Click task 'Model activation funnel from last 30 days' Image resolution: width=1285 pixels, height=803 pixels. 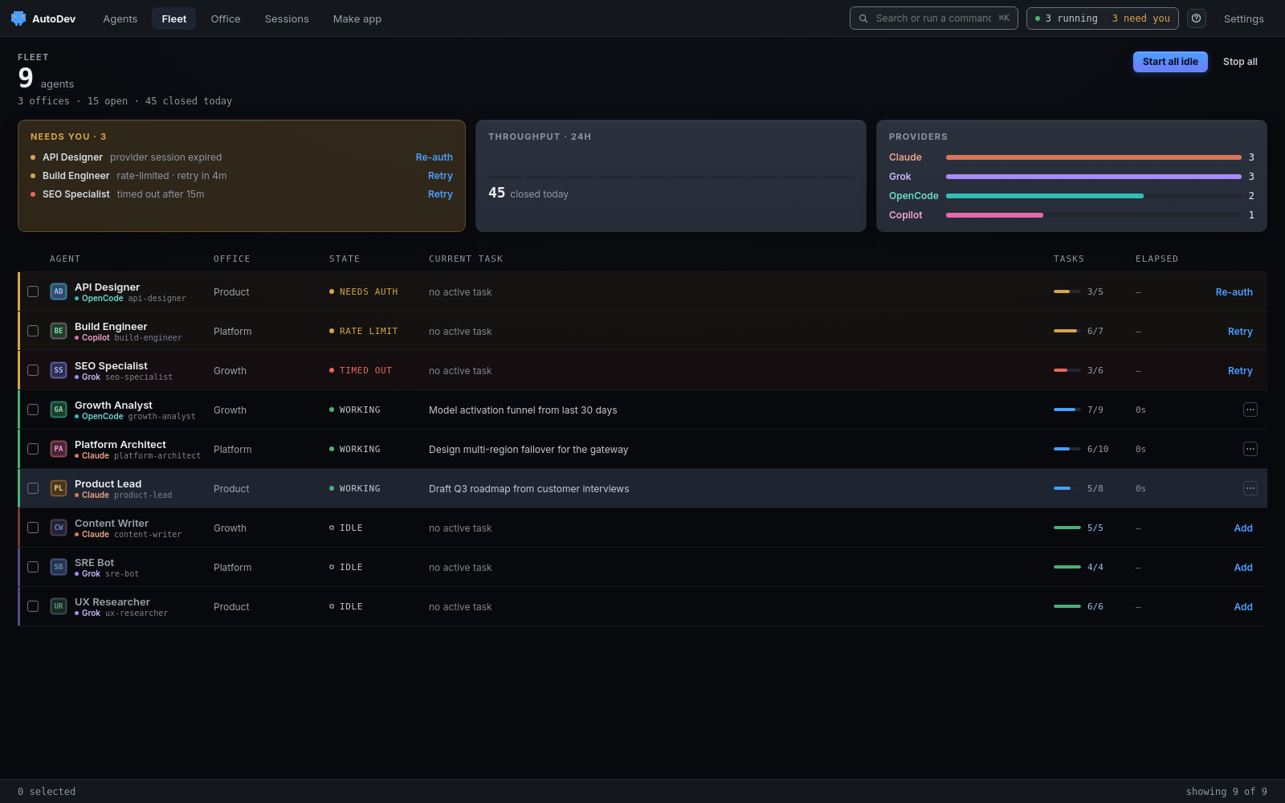click(523, 410)
